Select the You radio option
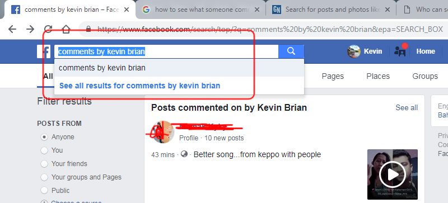Viewport: 448px width, 203px height. pyautogui.click(x=44, y=150)
